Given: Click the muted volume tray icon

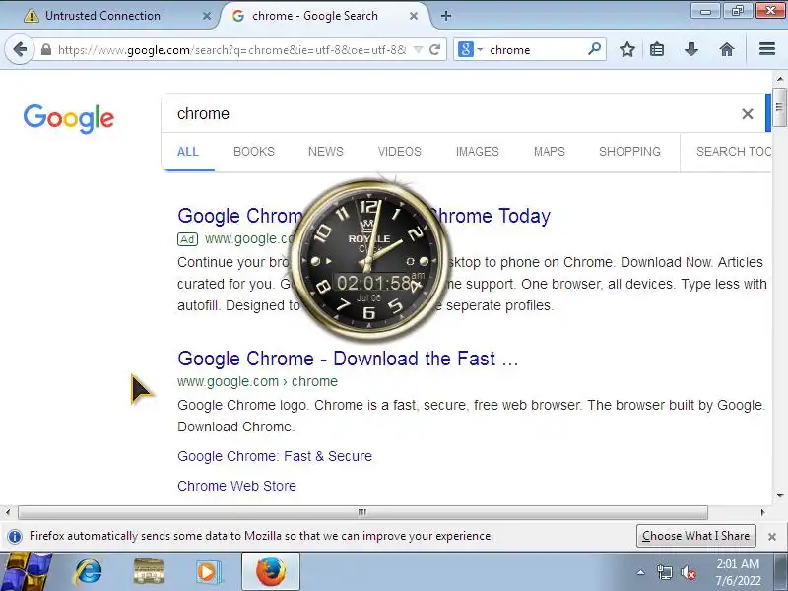Looking at the screenshot, I should (x=689, y=572).
